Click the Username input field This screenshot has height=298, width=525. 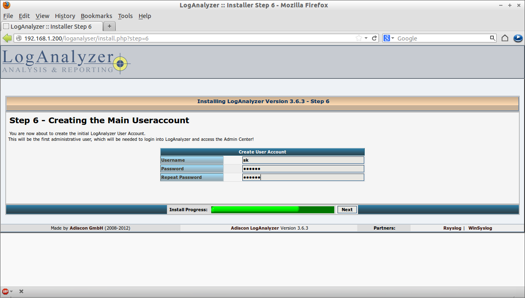pos(303,160)
